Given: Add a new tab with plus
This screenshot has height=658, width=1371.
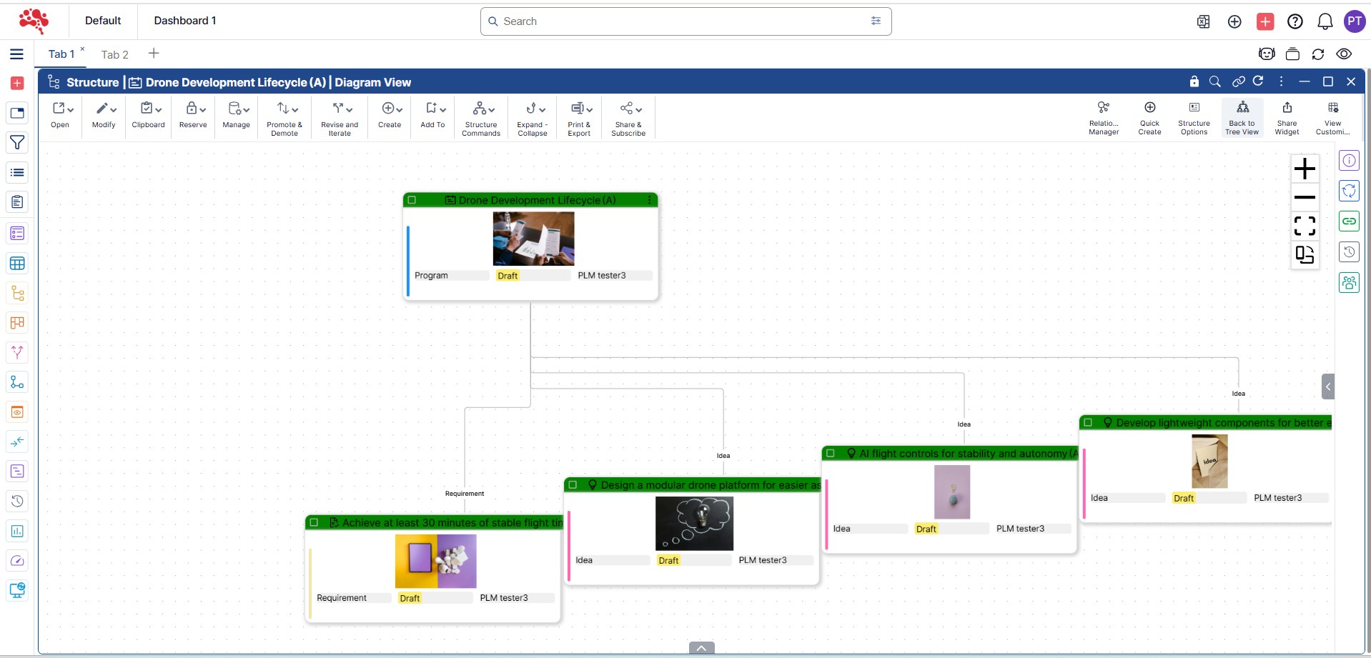Looking at the screenshot, I should (x=154, y=54).
